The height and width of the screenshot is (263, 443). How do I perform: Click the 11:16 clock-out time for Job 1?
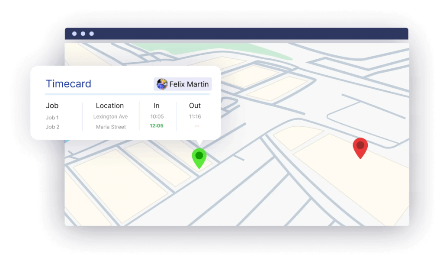[195, 116]
